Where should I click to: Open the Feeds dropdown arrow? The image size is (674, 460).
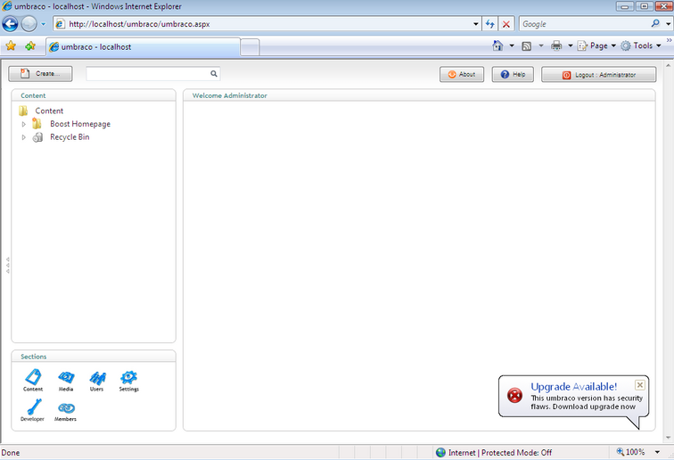pyautogui.click(x=541, y=45)
